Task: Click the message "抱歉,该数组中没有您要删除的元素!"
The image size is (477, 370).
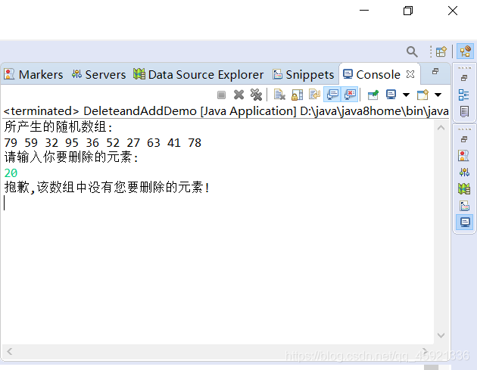Action: coord(107,188)
